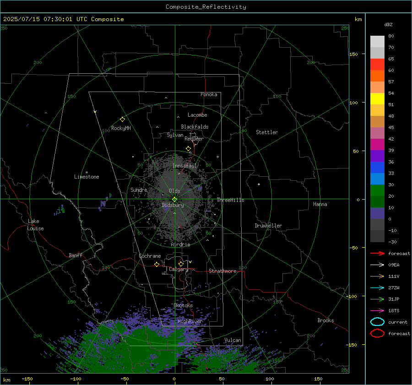Image resolution: width=412 pixels, height=385 pixels.
Task: Click the Okotoks town label
Action: click(183, 305)
